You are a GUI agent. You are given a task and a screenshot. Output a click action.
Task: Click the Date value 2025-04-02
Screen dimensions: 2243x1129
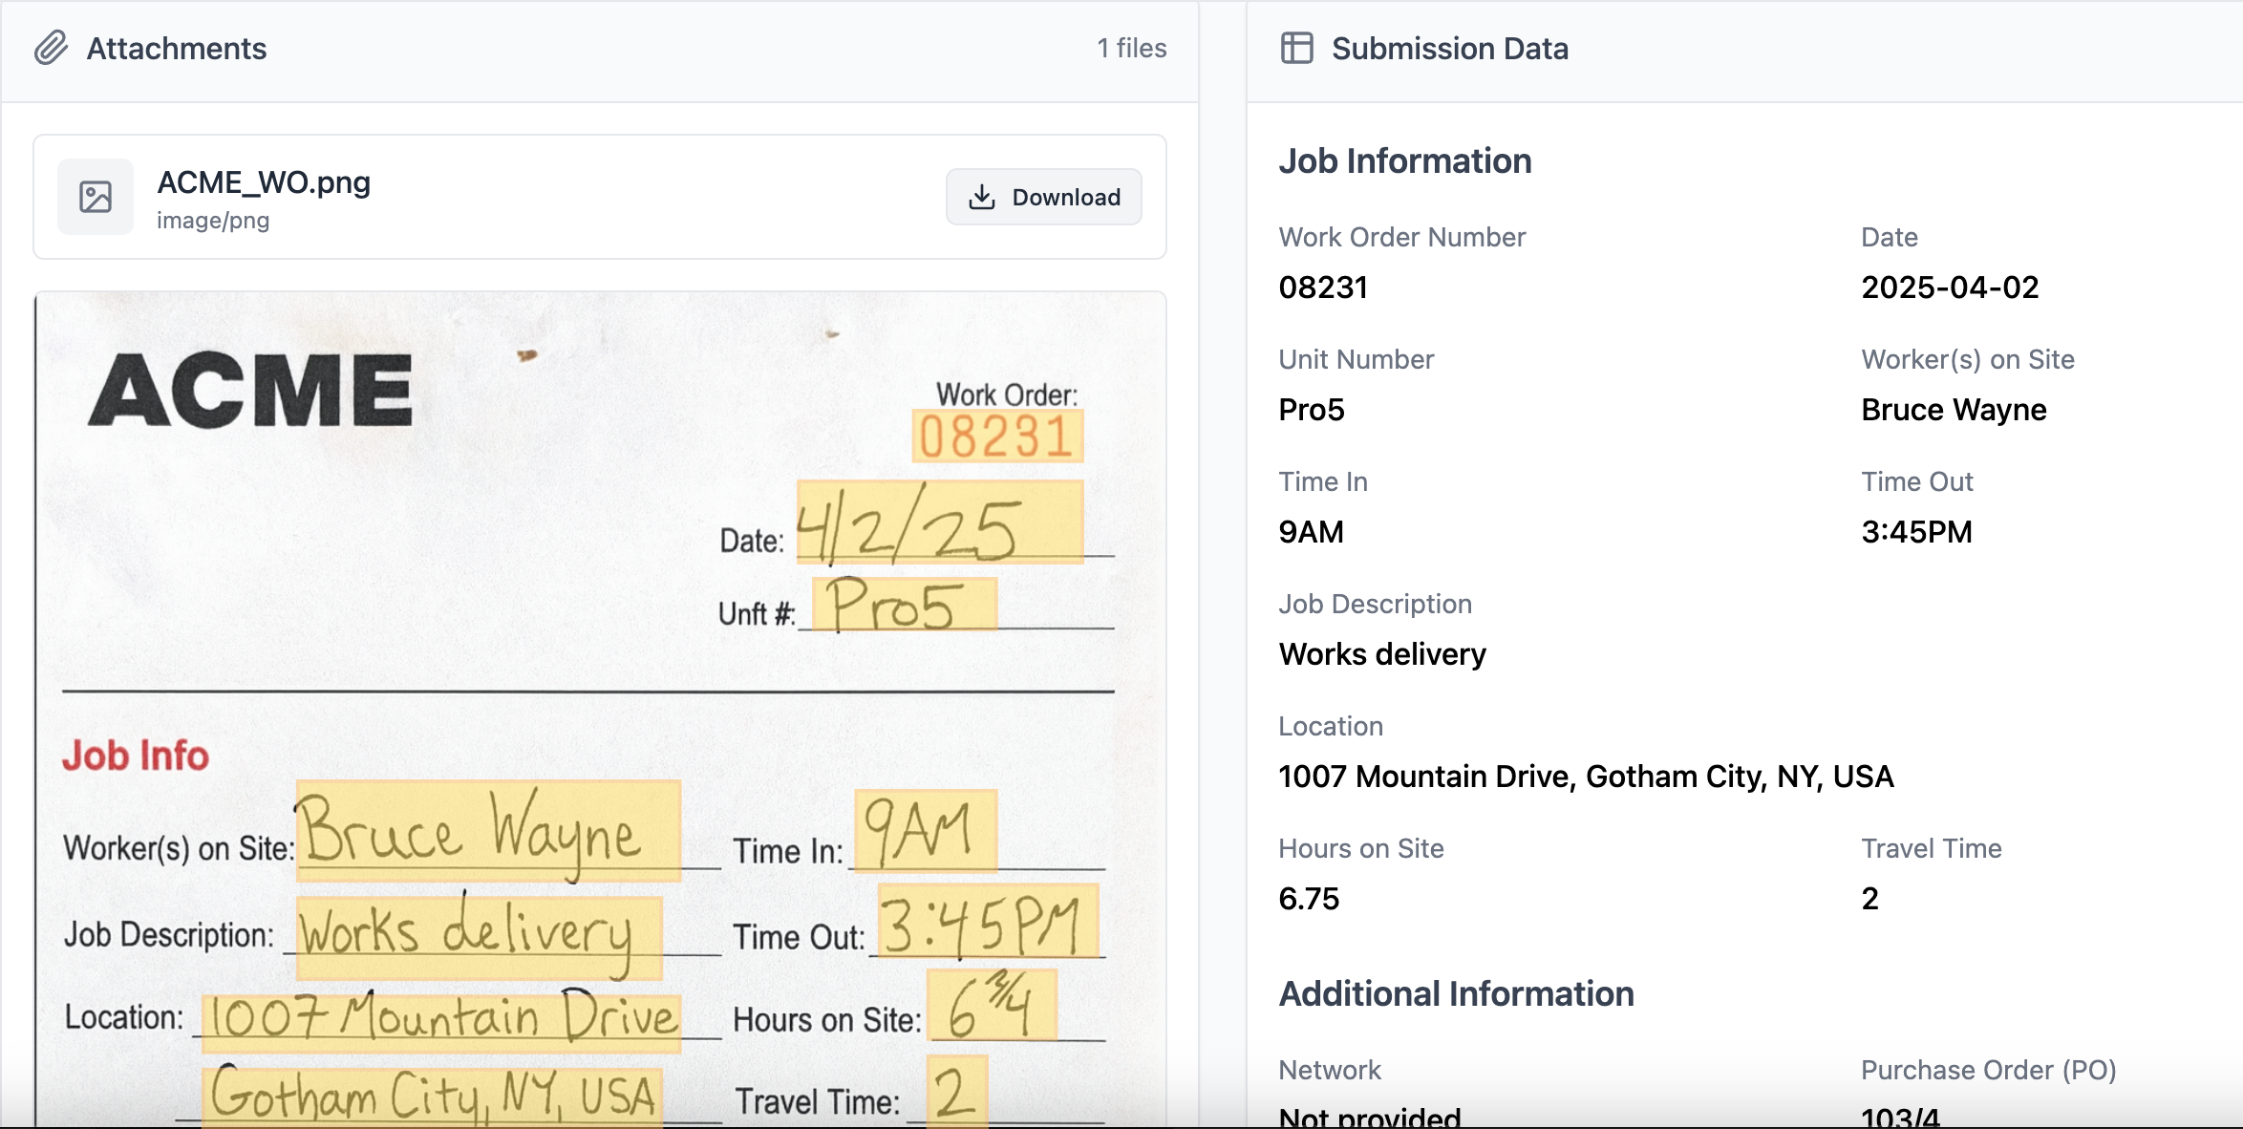(x=1950, y=288)
